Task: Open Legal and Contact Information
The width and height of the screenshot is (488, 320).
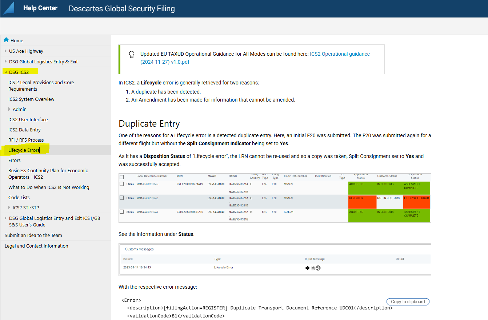Action: 36,246
